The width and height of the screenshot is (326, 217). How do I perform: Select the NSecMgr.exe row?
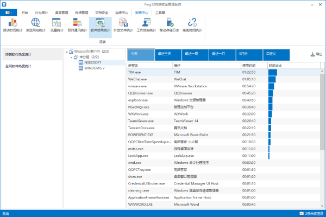[x=223, y=107]
